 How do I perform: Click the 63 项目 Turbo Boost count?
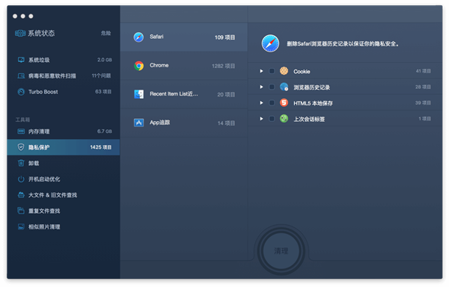(103, 92)
